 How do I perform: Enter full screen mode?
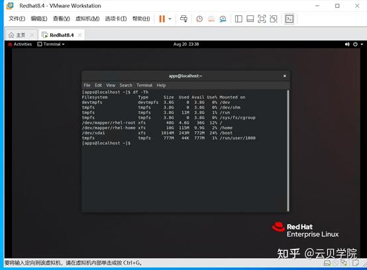(x=262, y=19)
